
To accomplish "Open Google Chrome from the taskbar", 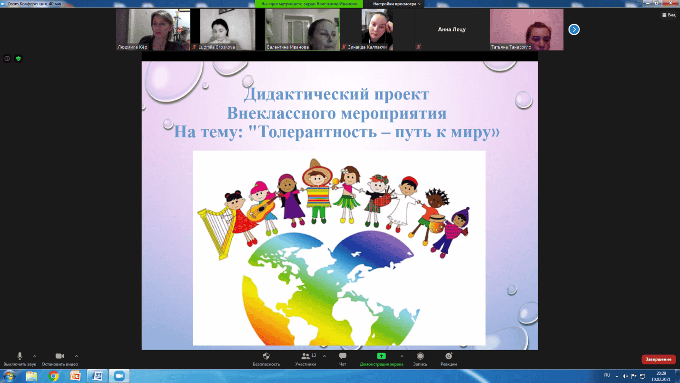I will point(53,376).
